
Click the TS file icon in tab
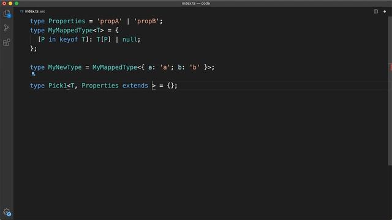[22, 12]
